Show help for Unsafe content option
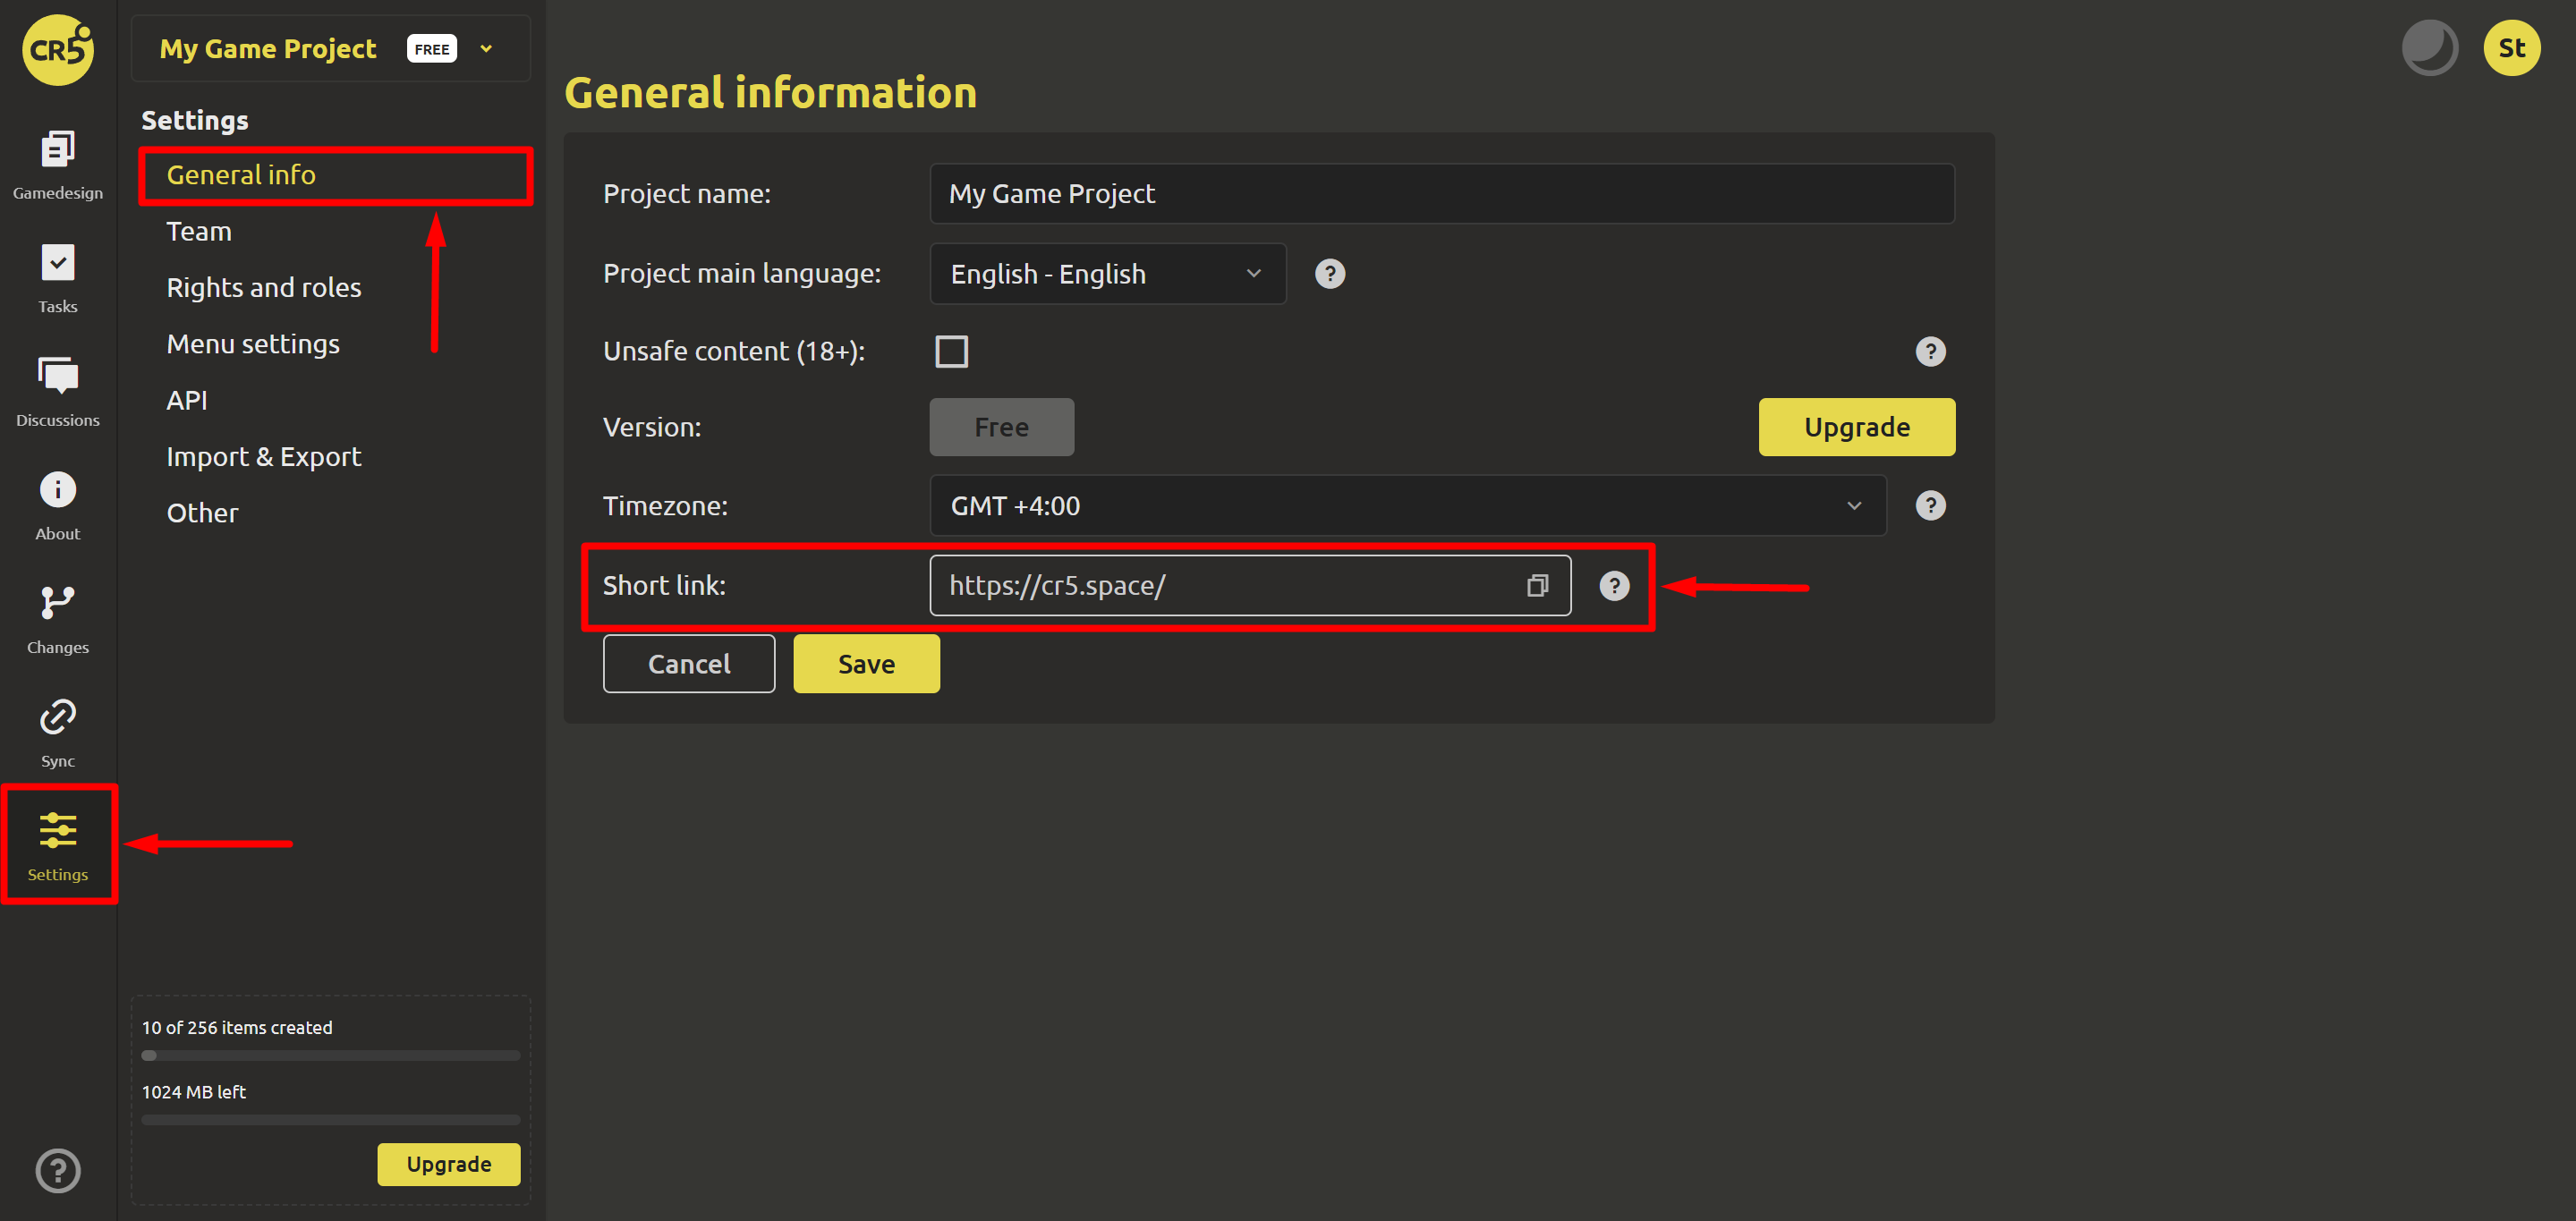The height and width of the screenshot is (1221, 2576). point(1930,351)
